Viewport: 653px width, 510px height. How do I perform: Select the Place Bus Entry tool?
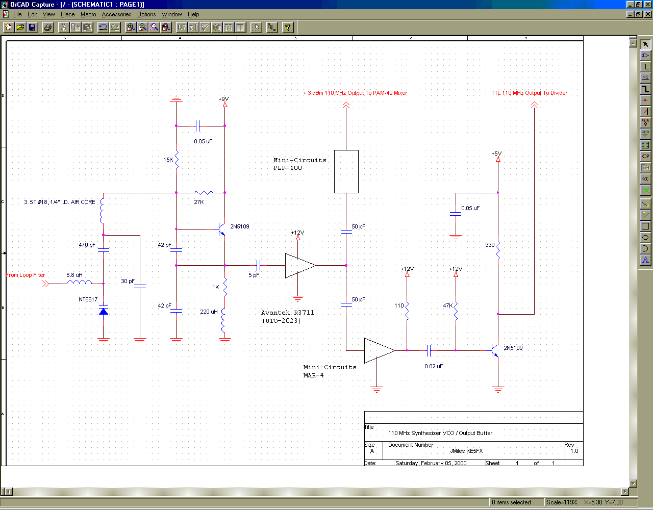[x=645, y=111]
